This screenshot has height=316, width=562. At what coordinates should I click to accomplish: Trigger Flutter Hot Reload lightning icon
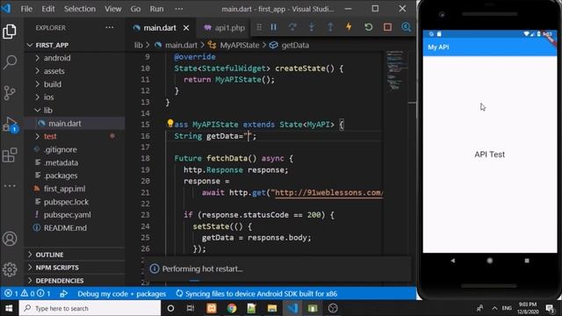349,27
